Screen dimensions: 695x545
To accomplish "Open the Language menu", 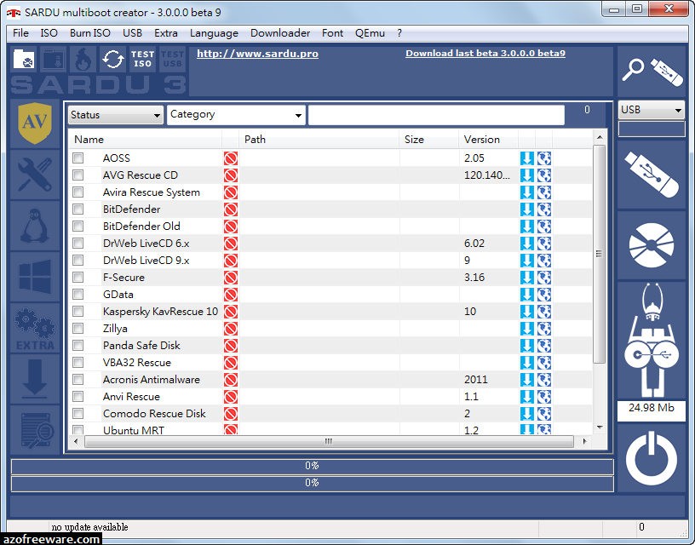I will point(214,33).
